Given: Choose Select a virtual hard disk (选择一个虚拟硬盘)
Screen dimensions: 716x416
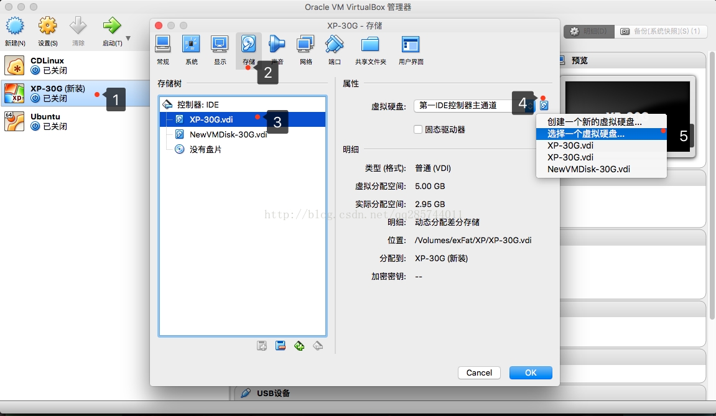Looking at the screenshot, I should [601, 134].
